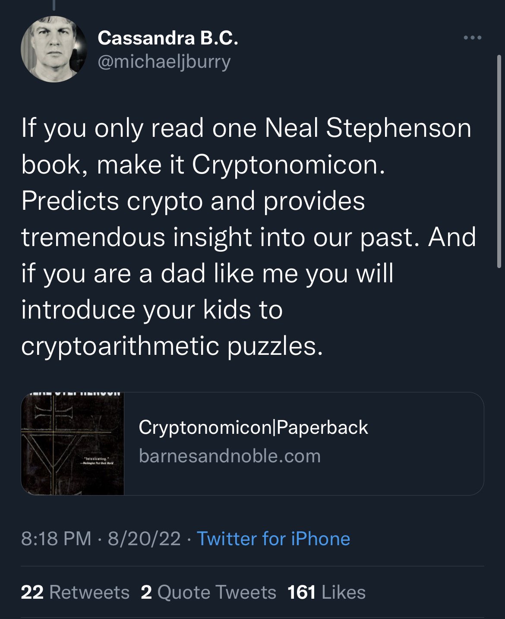Image resolution: width=505 pixels, height=619 pixels.
Task: View the 161 Likes list
Action: (327, 592)
